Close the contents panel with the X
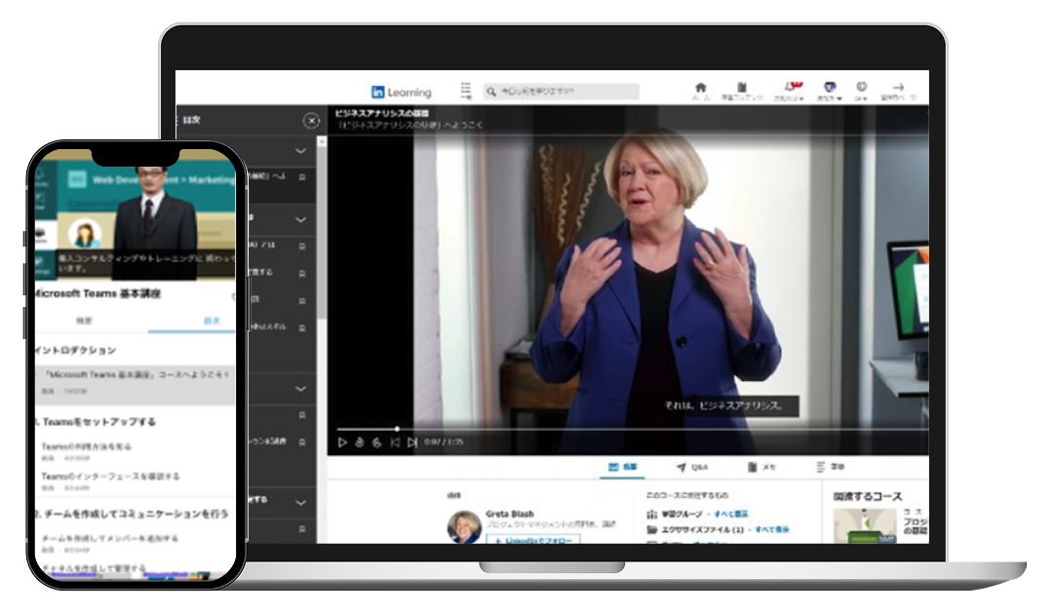 (x=311, y=121)
